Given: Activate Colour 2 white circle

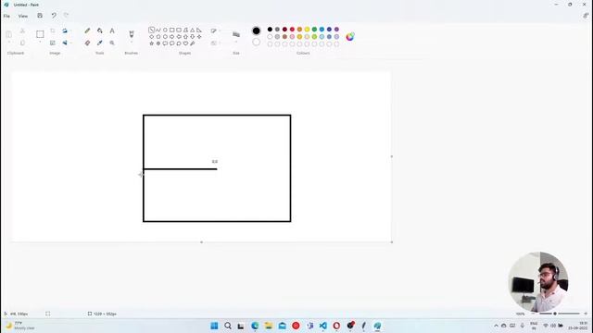Looking at the screenshot, I should [x=256, y=42].
